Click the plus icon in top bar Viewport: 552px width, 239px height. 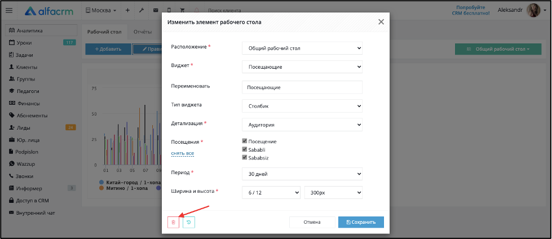click(x=127, y=11)
